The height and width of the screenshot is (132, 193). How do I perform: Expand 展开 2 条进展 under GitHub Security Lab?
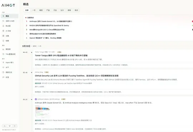(40, 87)
